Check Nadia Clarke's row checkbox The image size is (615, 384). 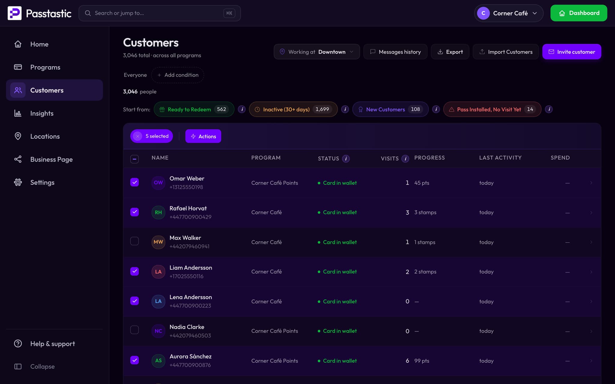pyautogui.click(x=135, y=330)
